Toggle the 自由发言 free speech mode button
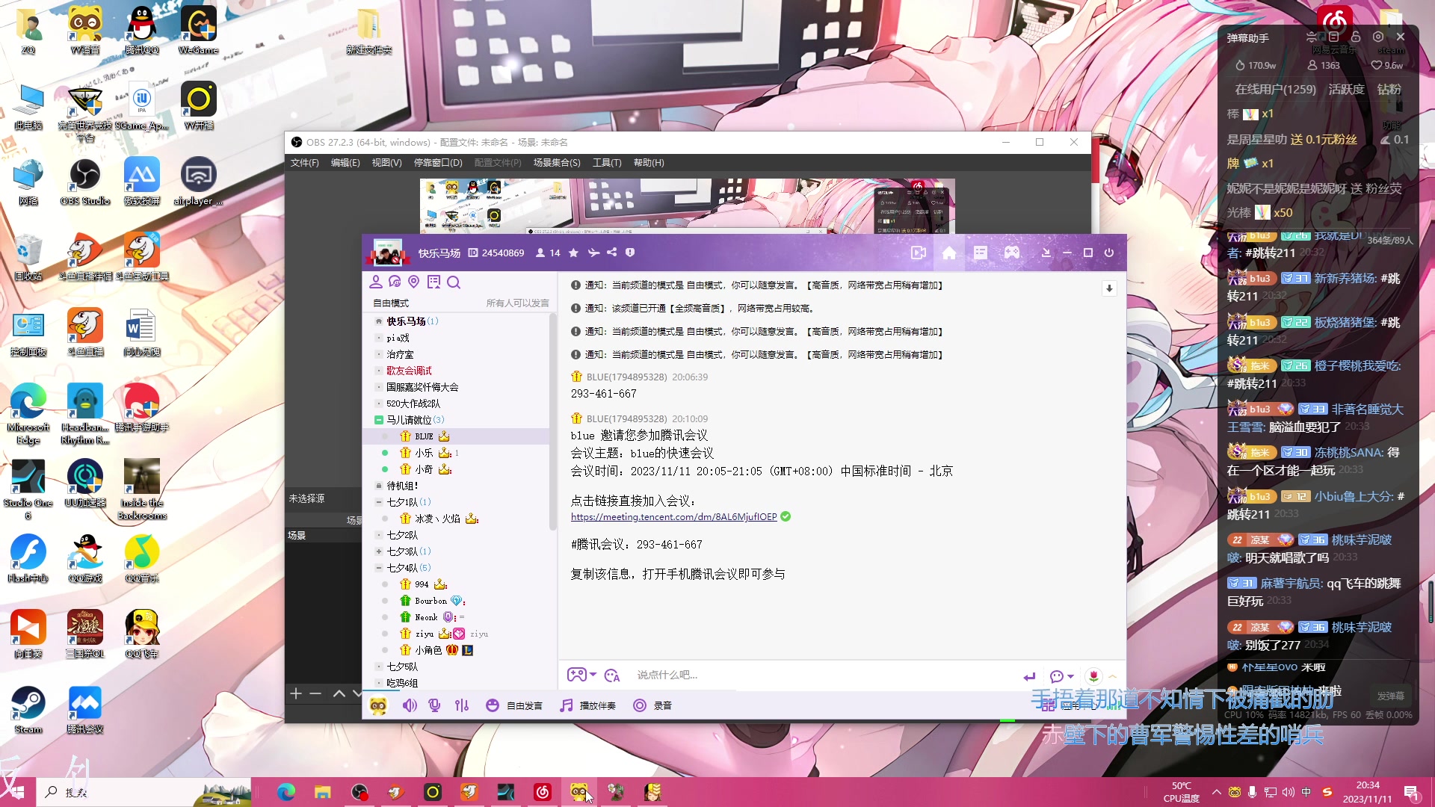Screen dimensions: 1435x807 click(x=514, y=705)
